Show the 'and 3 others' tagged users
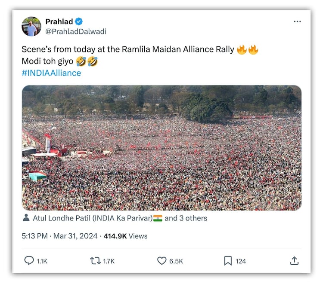323x284 pixels. click(x=186, y=218)
